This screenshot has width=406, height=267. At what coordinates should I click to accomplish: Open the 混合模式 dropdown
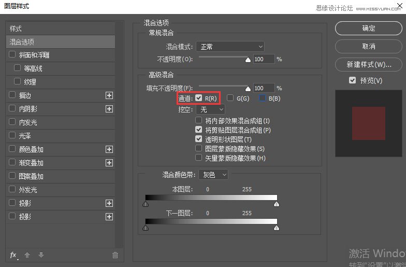click(x=230, y=47)
